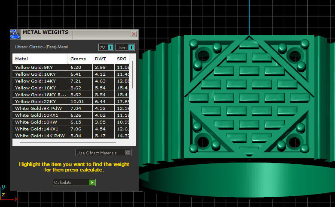Click the DWT column header
This screenshot has width=335, height=207.
(103, 59)
